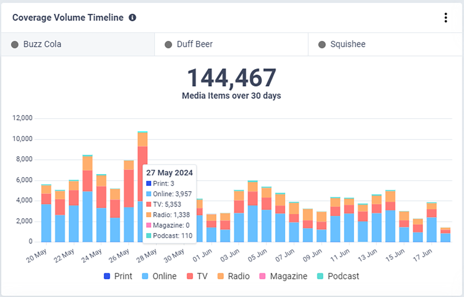Click the Buzz Cola brand indicator dot
Viewport: 464px width, 297px height.
tap(14, 44)
